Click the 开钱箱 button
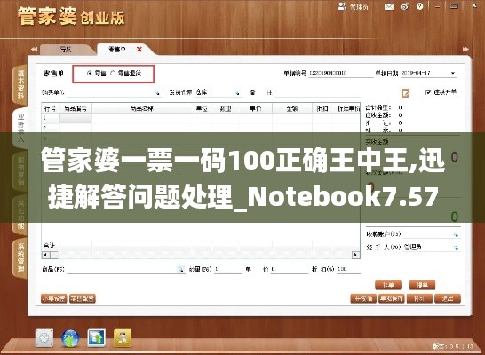 [363, 298]
